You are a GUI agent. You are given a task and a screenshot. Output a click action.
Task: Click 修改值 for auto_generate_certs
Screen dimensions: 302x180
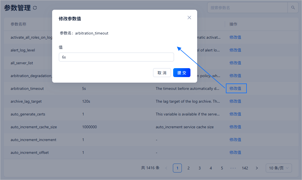[235, 114]
